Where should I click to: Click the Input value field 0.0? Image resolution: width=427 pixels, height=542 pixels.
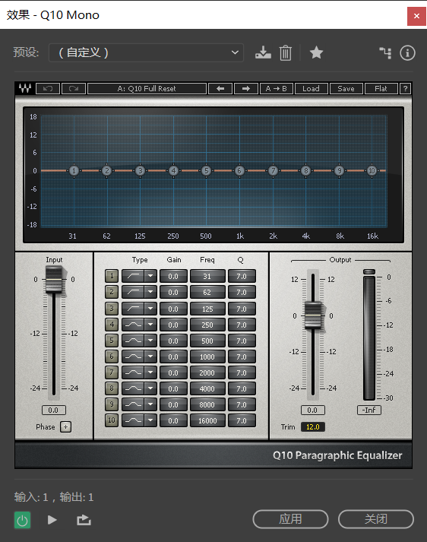coord(53,410)
